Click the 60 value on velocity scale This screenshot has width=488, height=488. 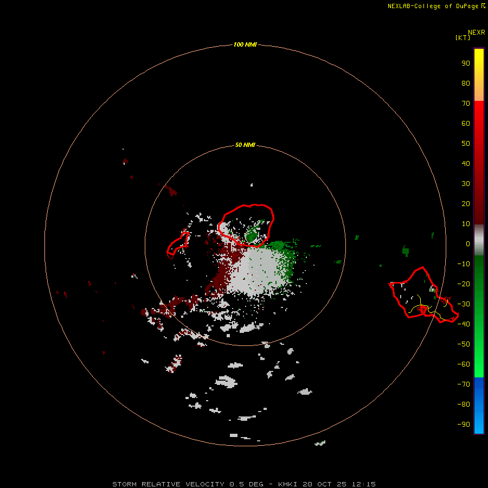[x=466, y=123]
